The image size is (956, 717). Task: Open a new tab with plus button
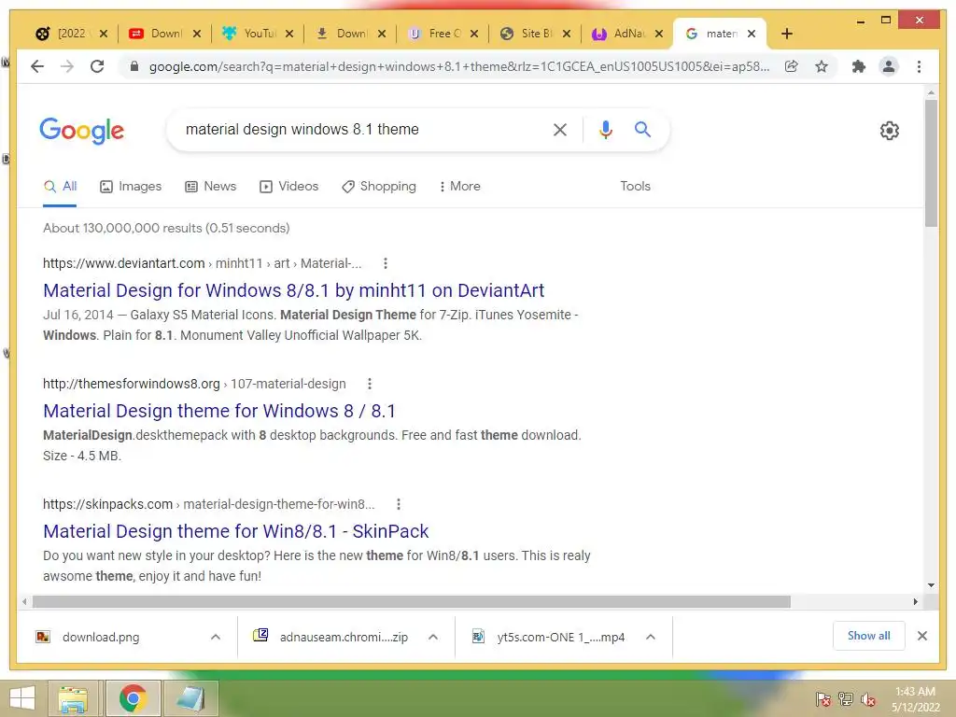786,34
